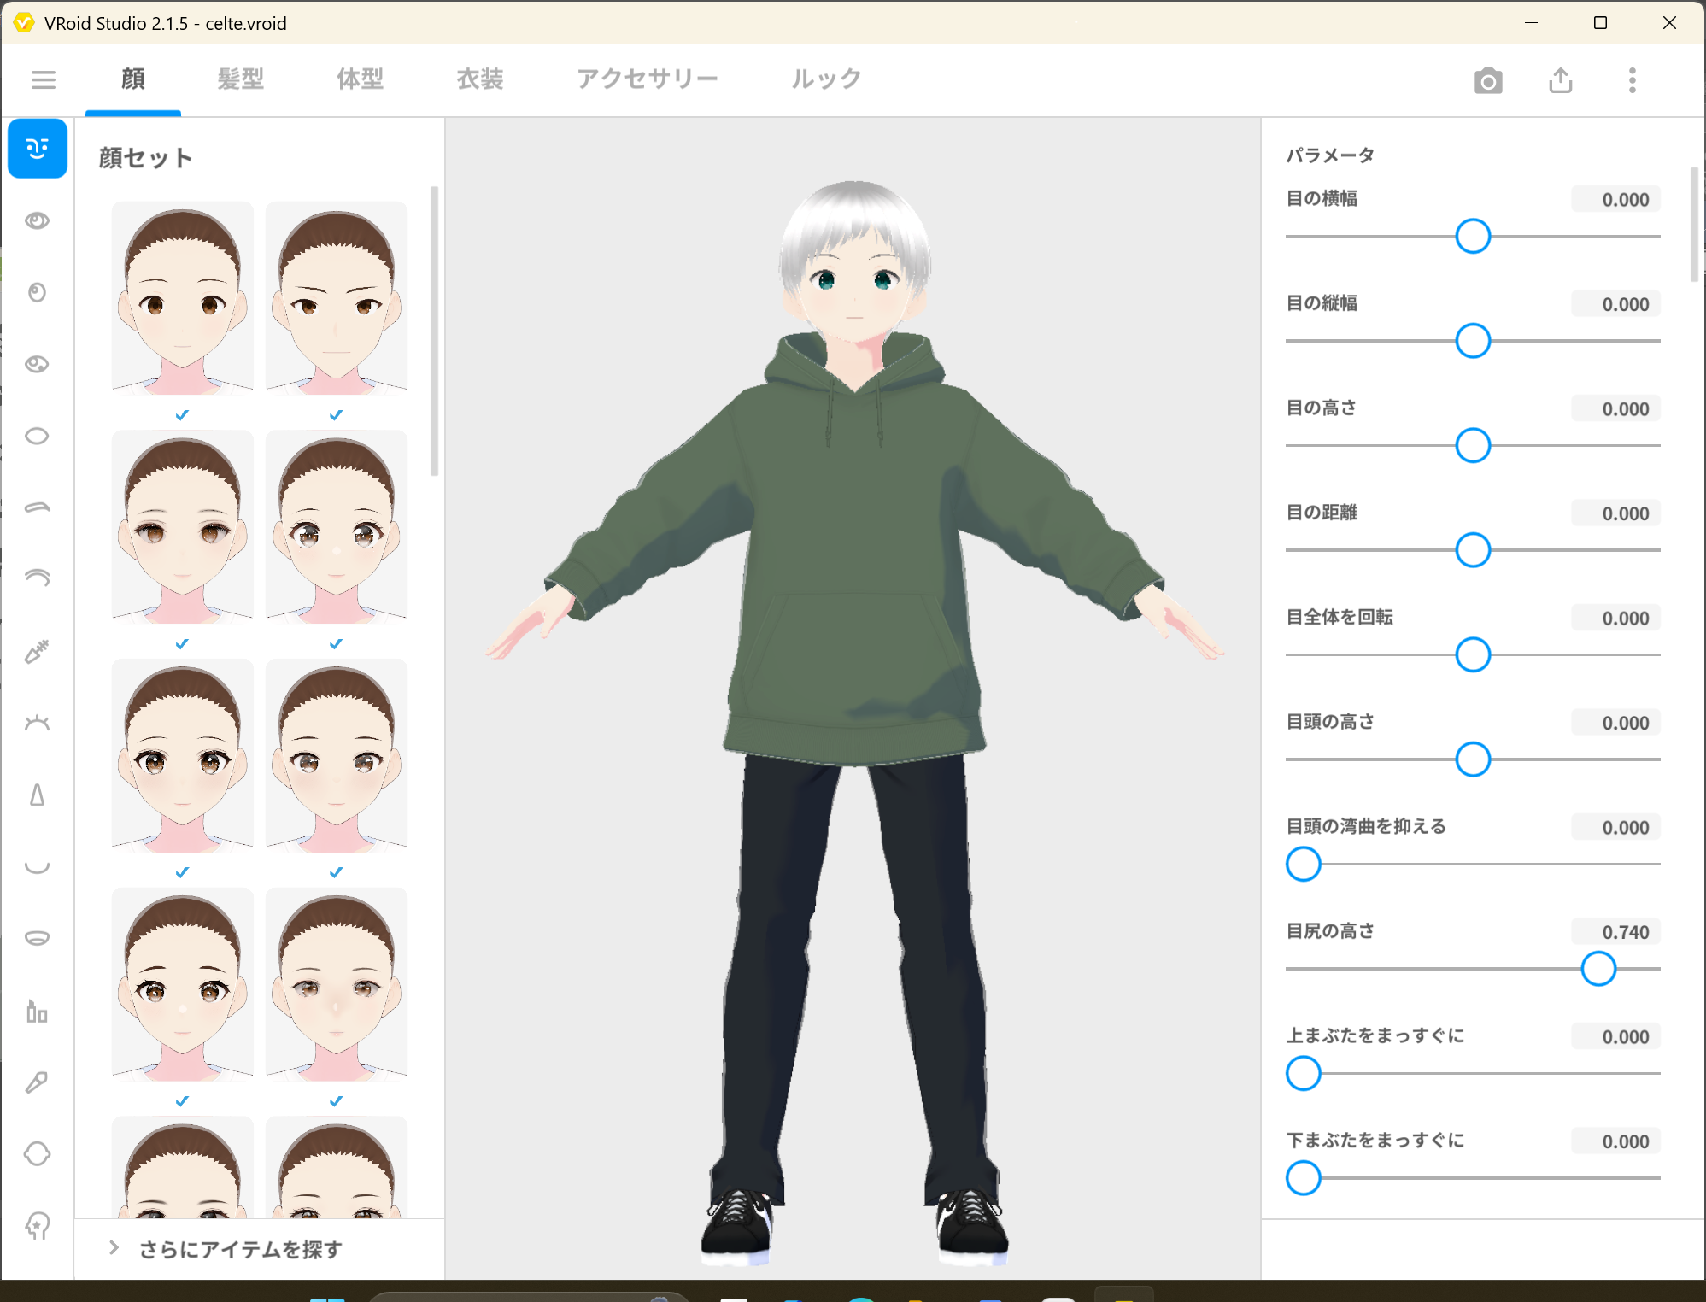Select the top-right face preset thumbnail

[336, 297]
